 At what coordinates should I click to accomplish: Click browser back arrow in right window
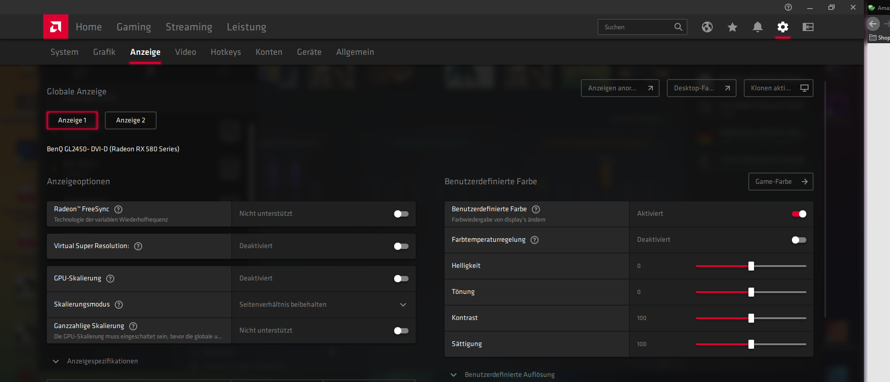click(x=873, y=23)
